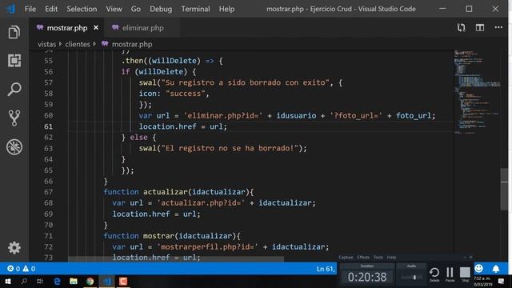Open the Terminal menu

point(195,9)
